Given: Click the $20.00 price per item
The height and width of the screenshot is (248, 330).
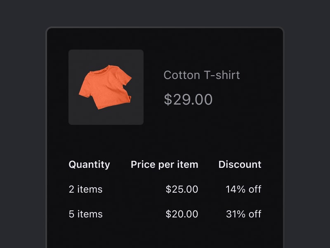Looking at the screenshot, I should pos(182,214).
